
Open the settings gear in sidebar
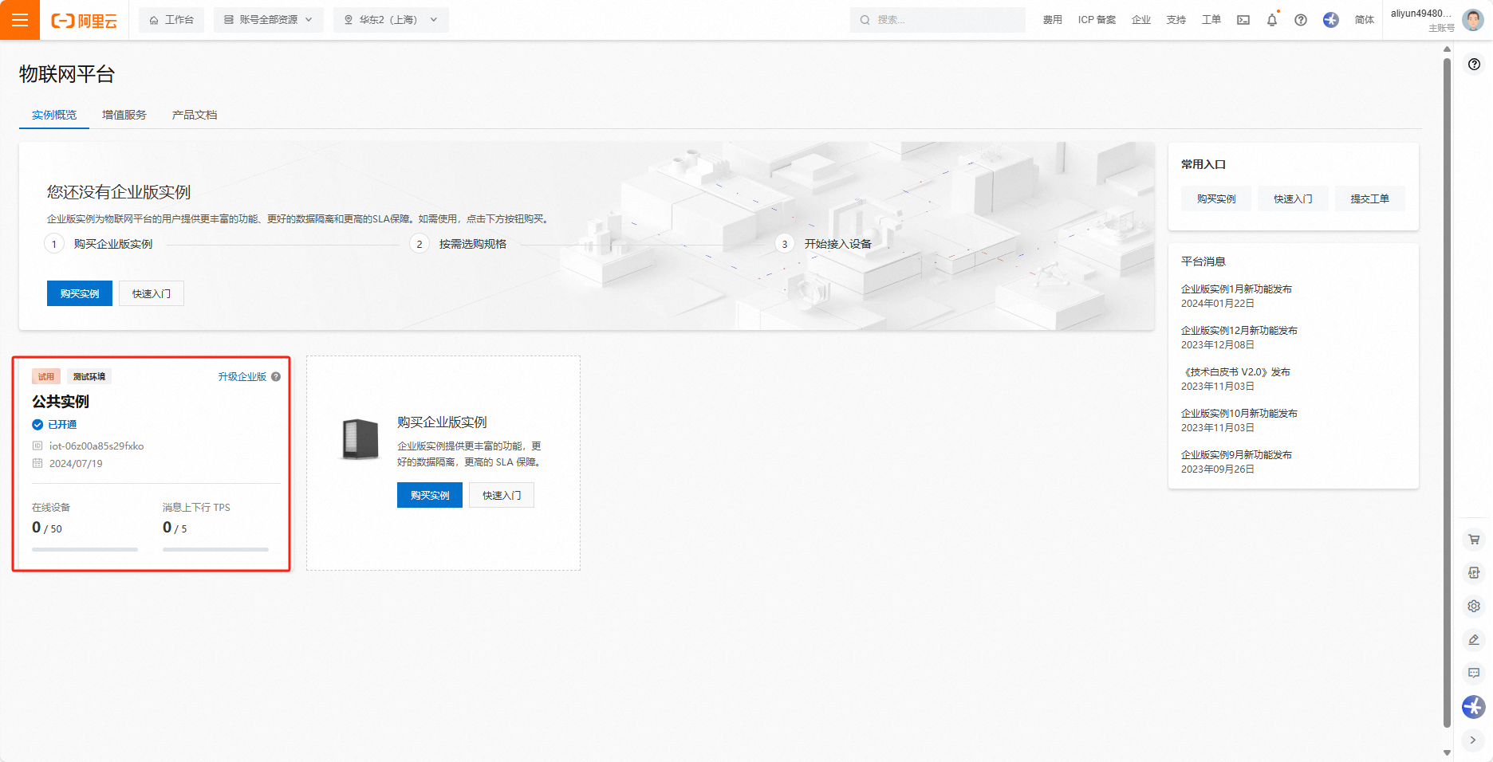pyautogui.click(x=1474, y=607)
